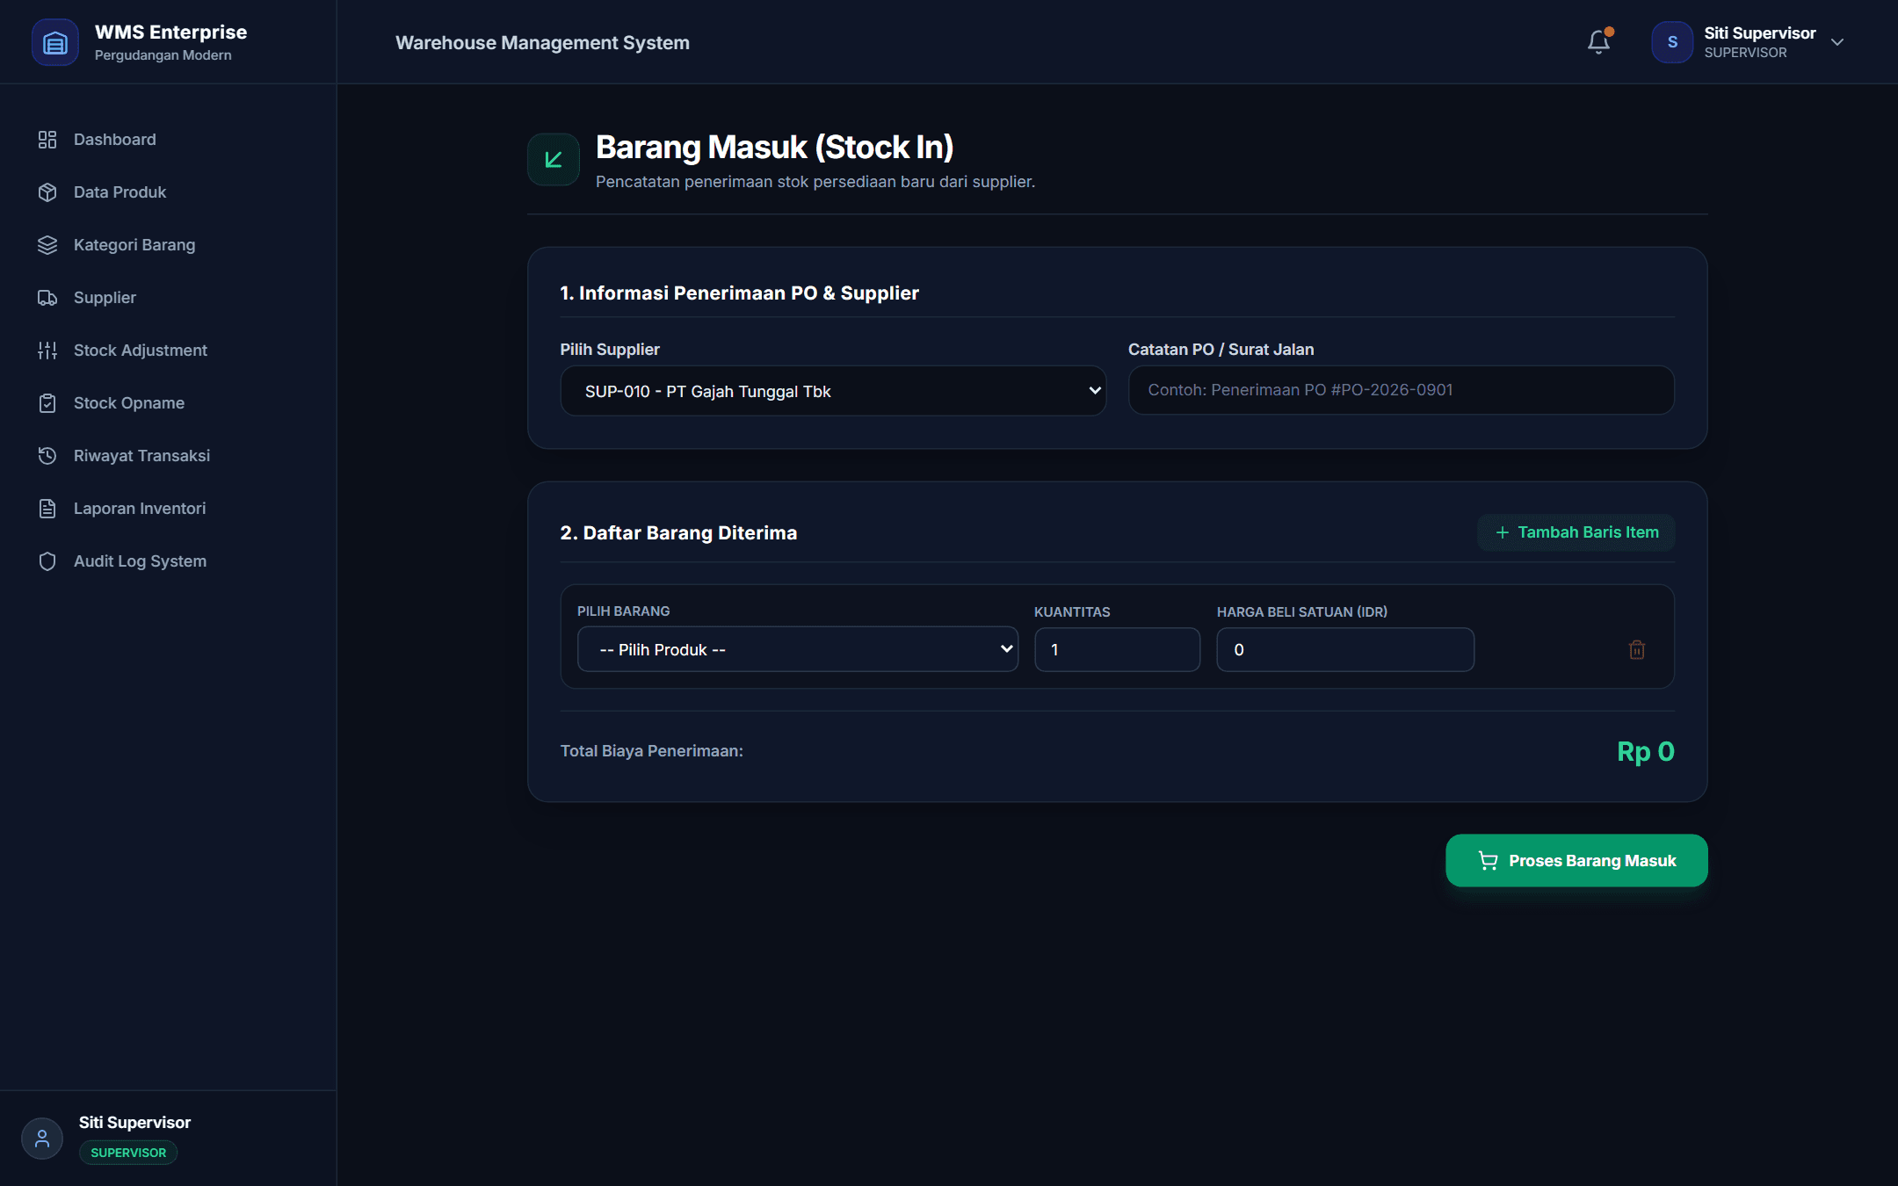This screenshot has width=1898, height=1186.
Task: Click the Stock In arrow icon beside heading
Action: coord(554,160)
